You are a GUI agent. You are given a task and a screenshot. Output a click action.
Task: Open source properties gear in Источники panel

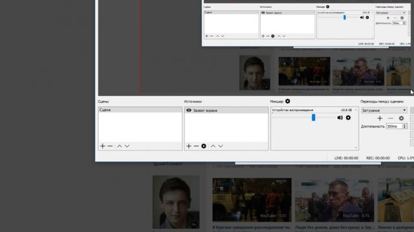click(x=204, y=146)
